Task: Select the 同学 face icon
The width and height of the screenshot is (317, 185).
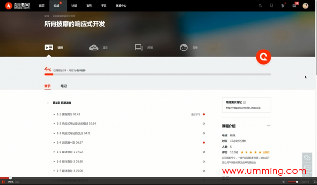Action: (184, 48)
